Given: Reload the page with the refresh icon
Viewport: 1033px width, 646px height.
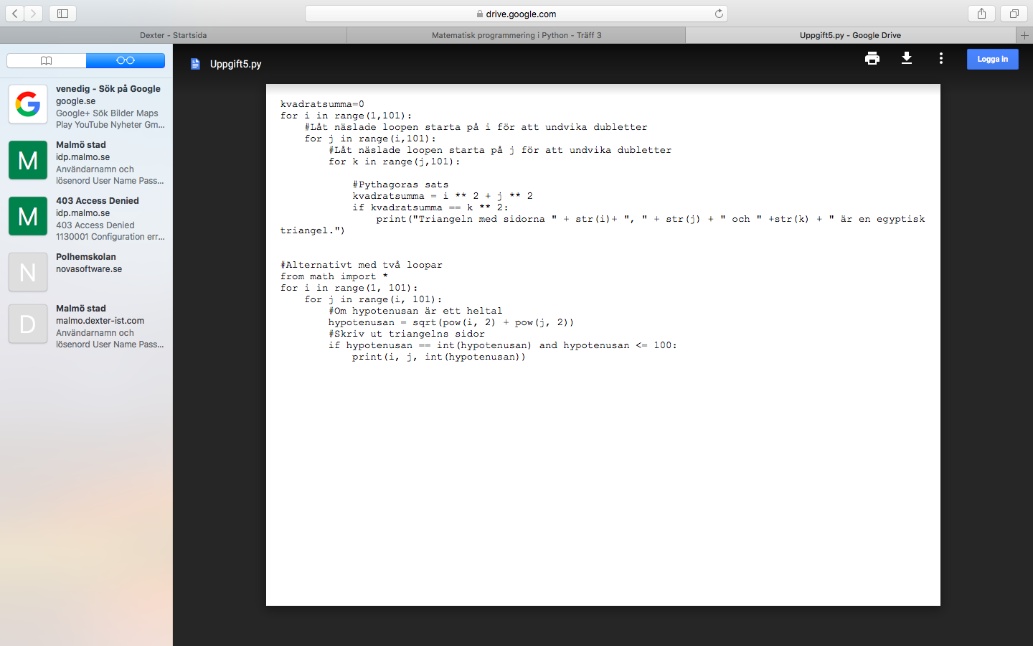Looking at the screenshot, I should pyautogui.click(x=719, y=14).
